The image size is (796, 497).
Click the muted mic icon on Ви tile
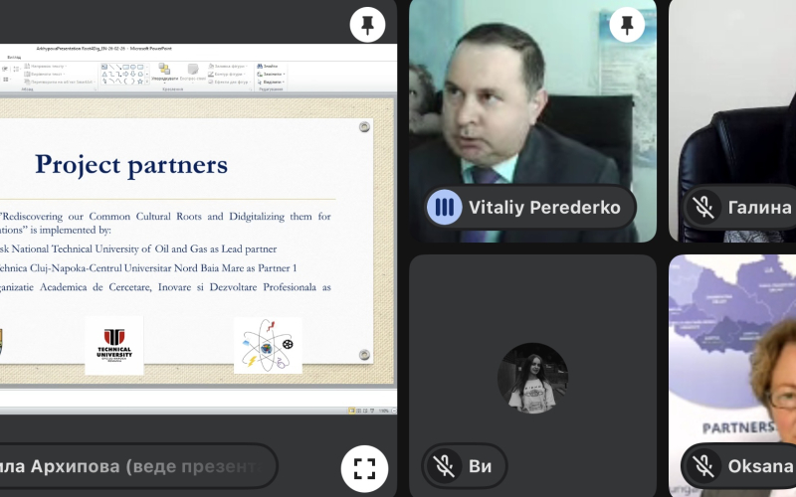point(443,464)
